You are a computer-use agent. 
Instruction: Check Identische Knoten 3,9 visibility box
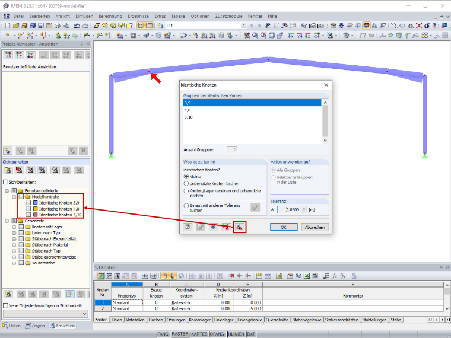pyautogui.click(x=28, y=203)
